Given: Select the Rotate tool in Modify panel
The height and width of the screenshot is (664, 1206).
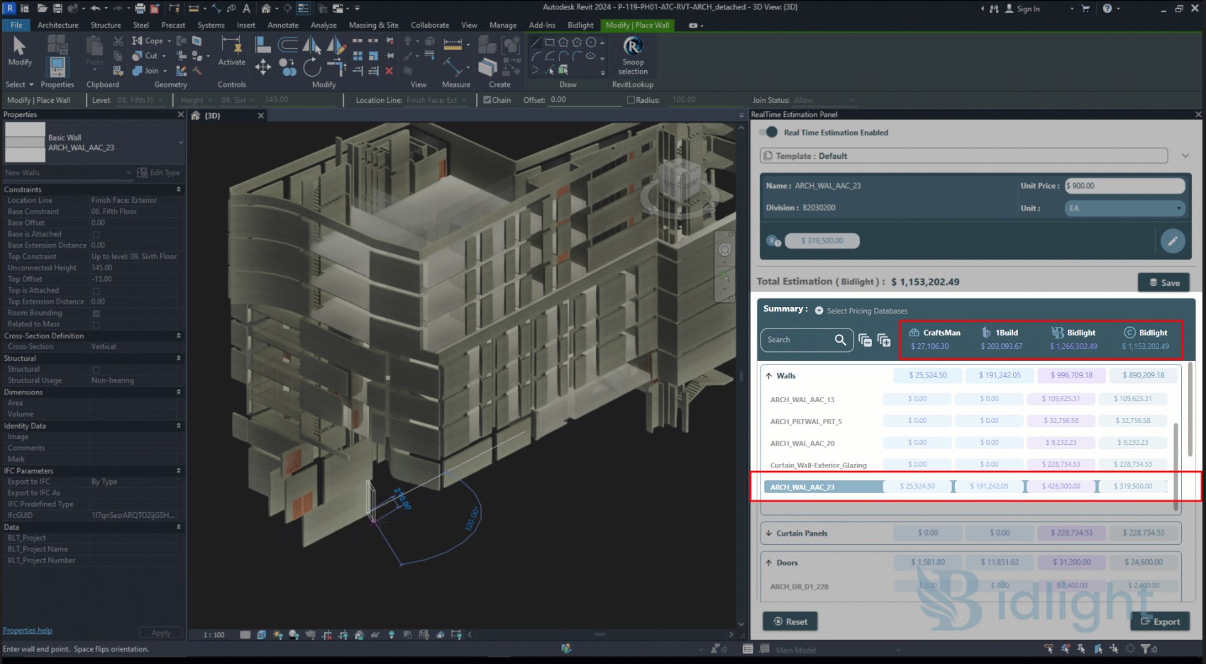Looking at the screenshot, I should 312,67.
